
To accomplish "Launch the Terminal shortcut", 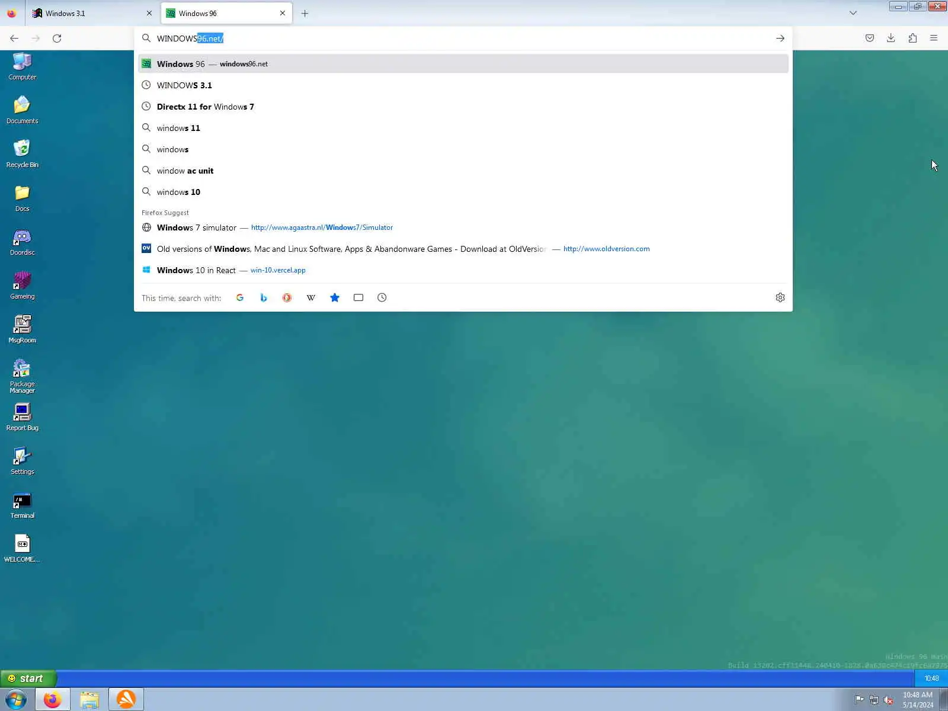I will [x=22, y=504].
